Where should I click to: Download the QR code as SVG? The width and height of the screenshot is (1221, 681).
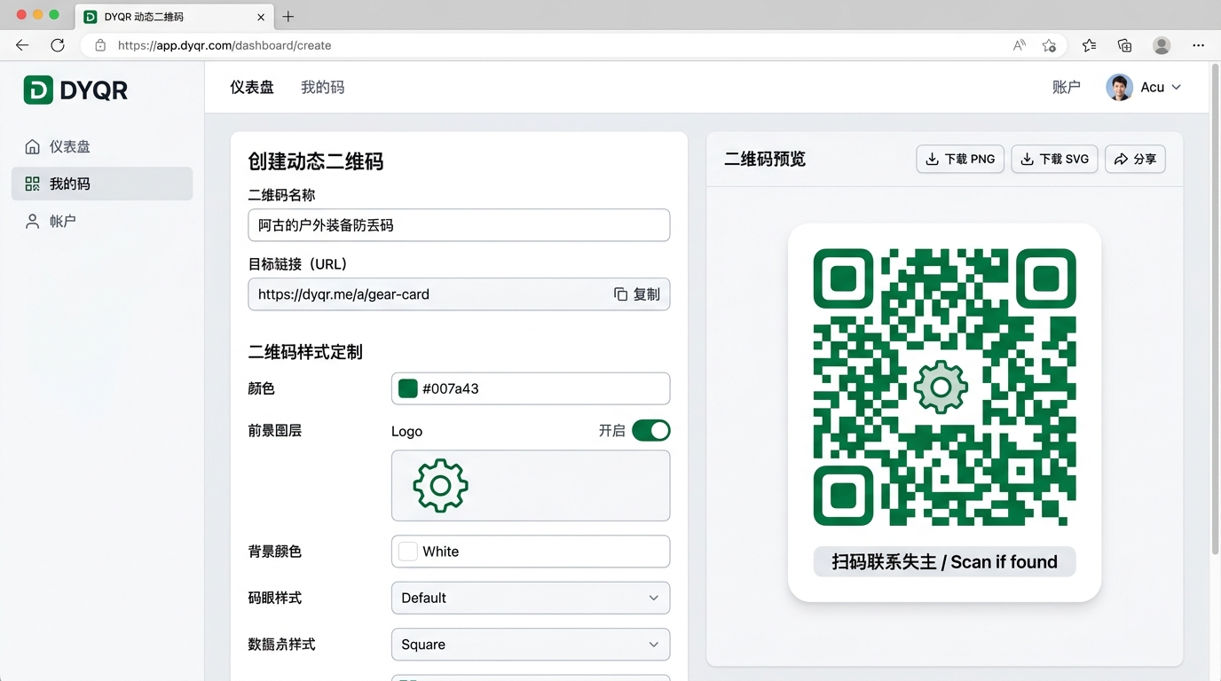pos(1055,159)
